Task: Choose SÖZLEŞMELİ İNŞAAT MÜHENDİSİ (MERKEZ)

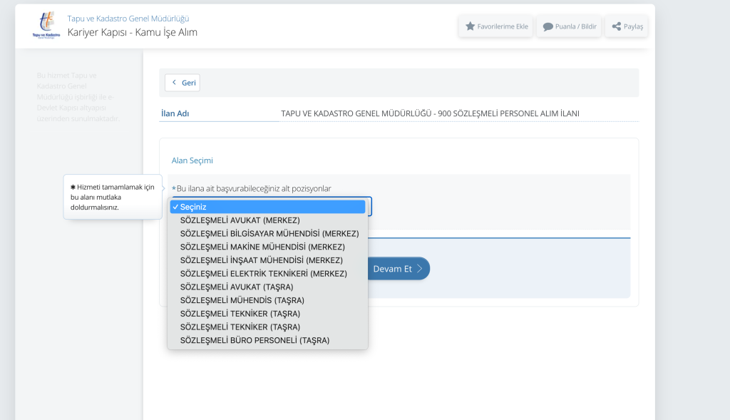Action: click(x=261, y=260)
